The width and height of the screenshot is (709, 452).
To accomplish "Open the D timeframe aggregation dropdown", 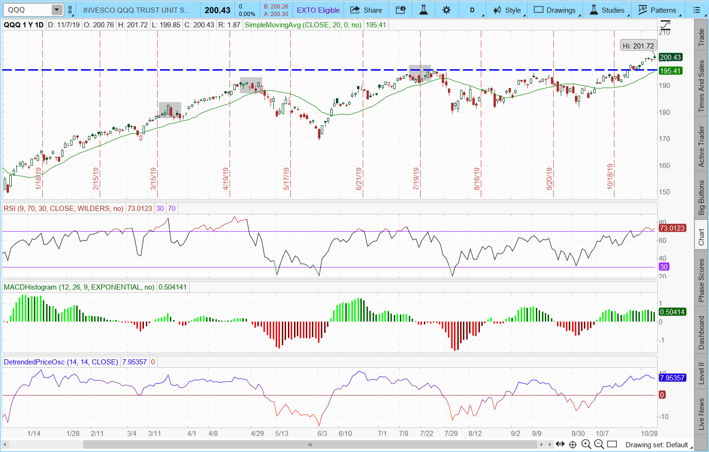I will pos(472,10).
